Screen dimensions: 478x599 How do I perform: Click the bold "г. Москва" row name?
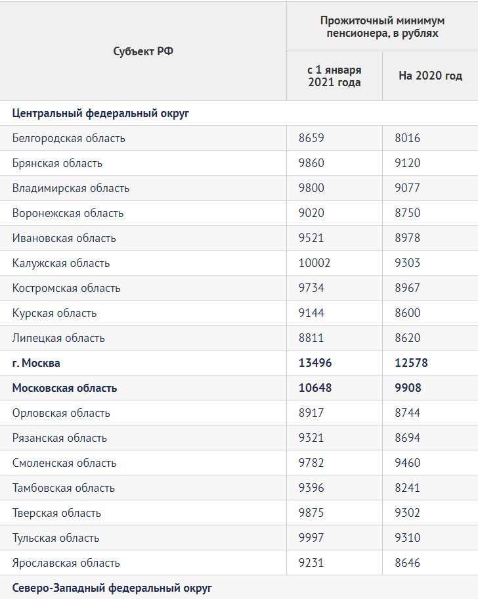(x=36, y=363)
